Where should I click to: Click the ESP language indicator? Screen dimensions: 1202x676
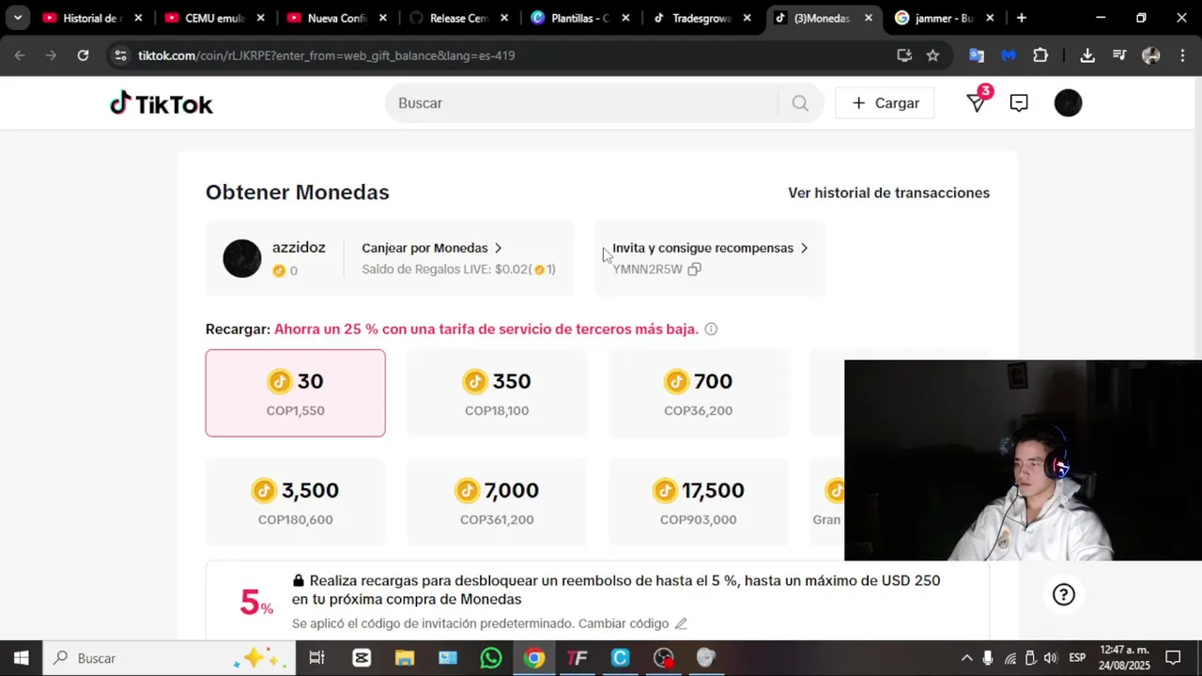pos(1077,658)
